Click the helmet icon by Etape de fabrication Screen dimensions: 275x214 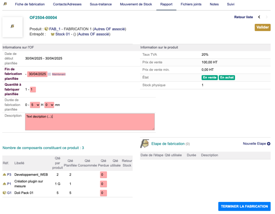144,143
